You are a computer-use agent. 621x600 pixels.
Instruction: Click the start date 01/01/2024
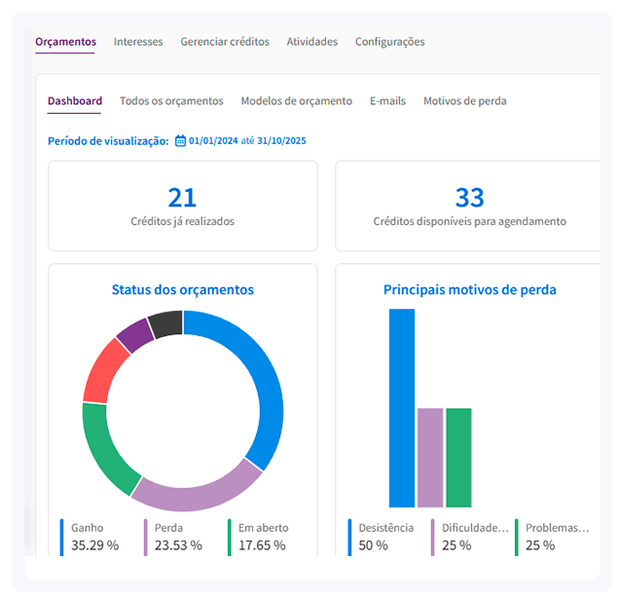point(213,141)
